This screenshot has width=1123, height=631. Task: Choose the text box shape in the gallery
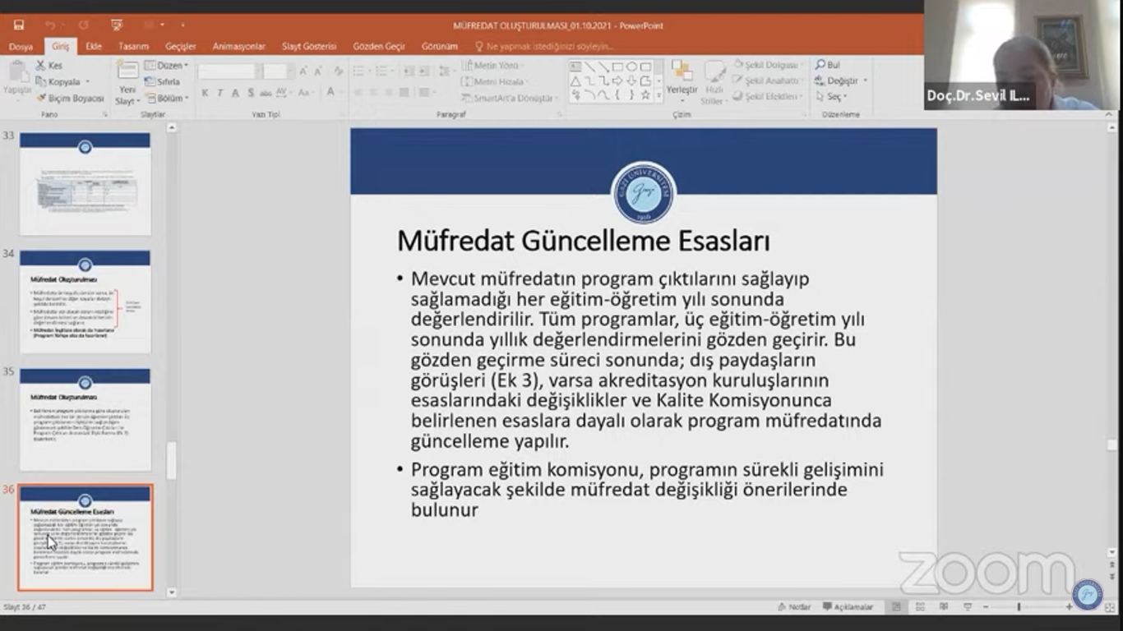coord(575,67)
